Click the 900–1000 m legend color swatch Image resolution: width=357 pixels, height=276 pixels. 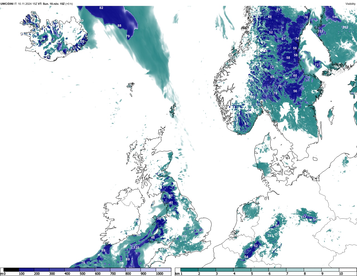coord(148,270)
